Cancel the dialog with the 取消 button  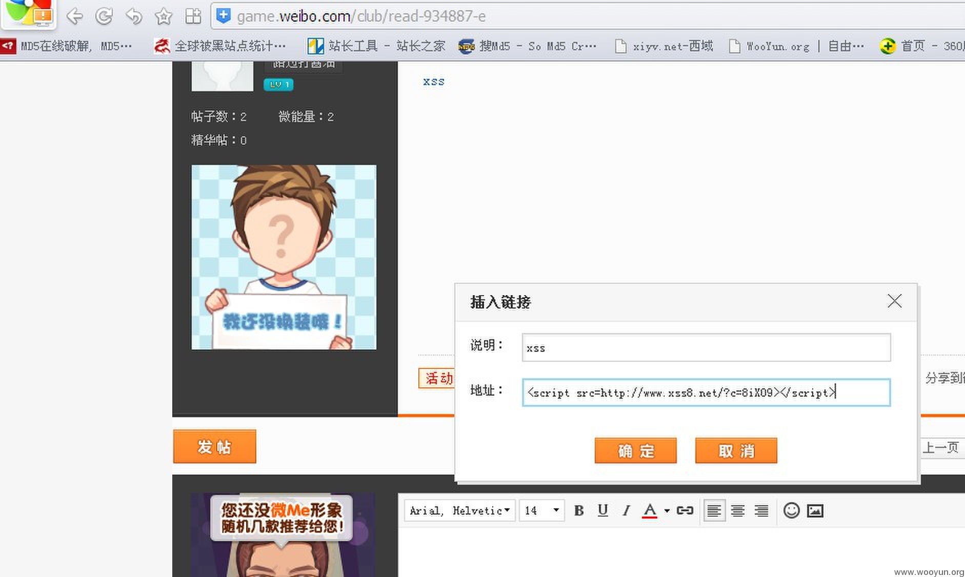point(736,450)
